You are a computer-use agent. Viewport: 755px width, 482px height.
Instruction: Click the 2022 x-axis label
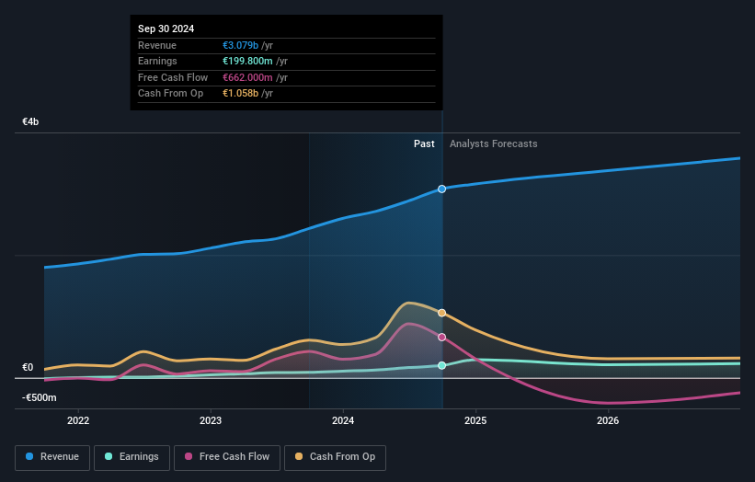(78, 421)
